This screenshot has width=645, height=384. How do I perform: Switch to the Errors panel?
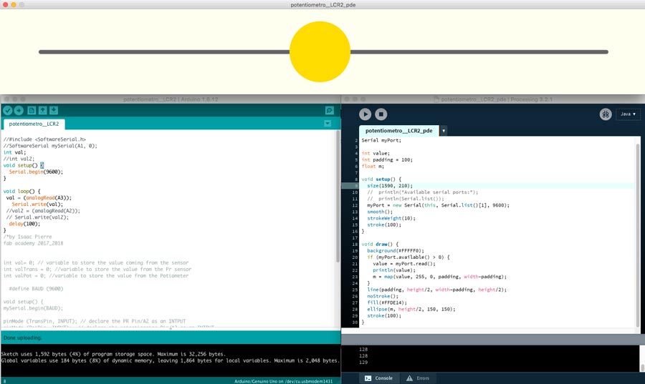tap(419, 378)
